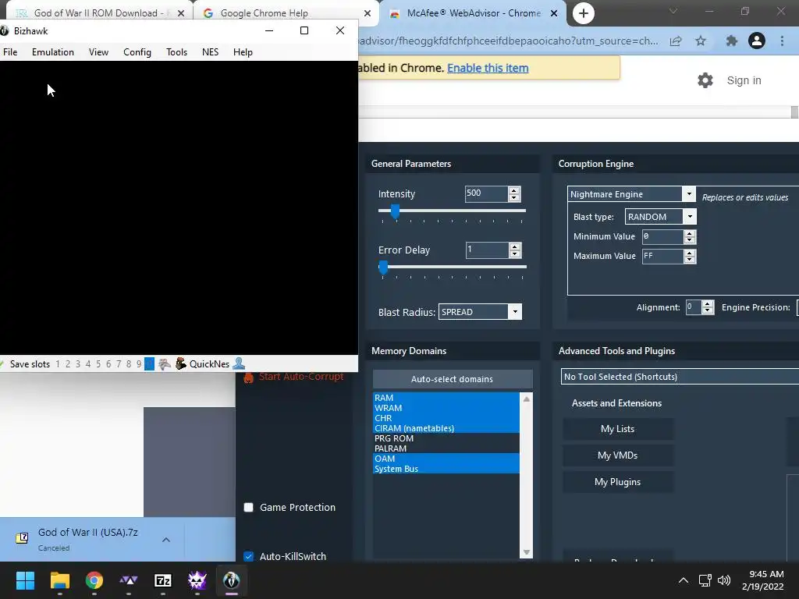Expand the God of War II download options
Screen dimensions: 799x599
[x=166, y=540]
